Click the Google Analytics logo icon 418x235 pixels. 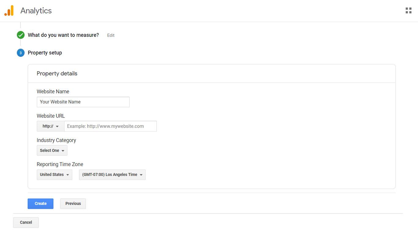click(x=9, y=10)
